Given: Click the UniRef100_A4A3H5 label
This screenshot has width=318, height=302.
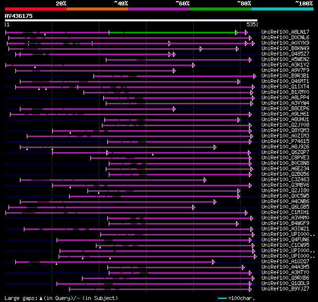Looking at the screenshot, I should pyautogui.click(x=285, y=267).
